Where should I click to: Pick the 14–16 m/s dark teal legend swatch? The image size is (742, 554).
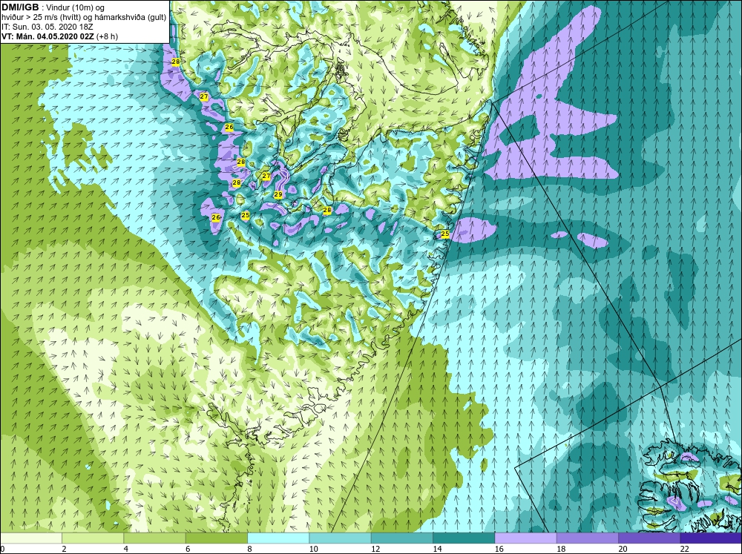[x=464, y=538]
